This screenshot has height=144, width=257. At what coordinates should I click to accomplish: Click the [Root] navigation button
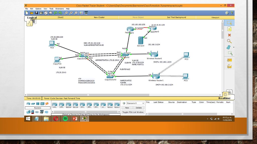click(x=60, y=17)
